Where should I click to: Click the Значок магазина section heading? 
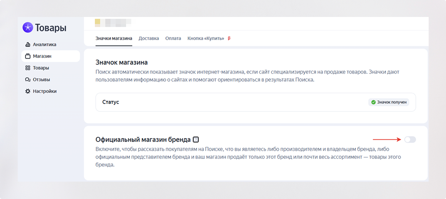click(121, 62)
